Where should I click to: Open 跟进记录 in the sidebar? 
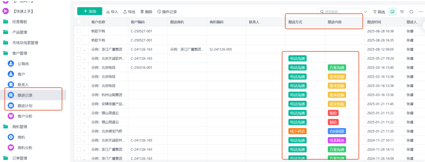click(x=25, y=95)
